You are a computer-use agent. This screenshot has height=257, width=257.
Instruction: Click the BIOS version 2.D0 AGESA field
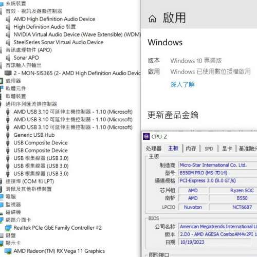217,234
